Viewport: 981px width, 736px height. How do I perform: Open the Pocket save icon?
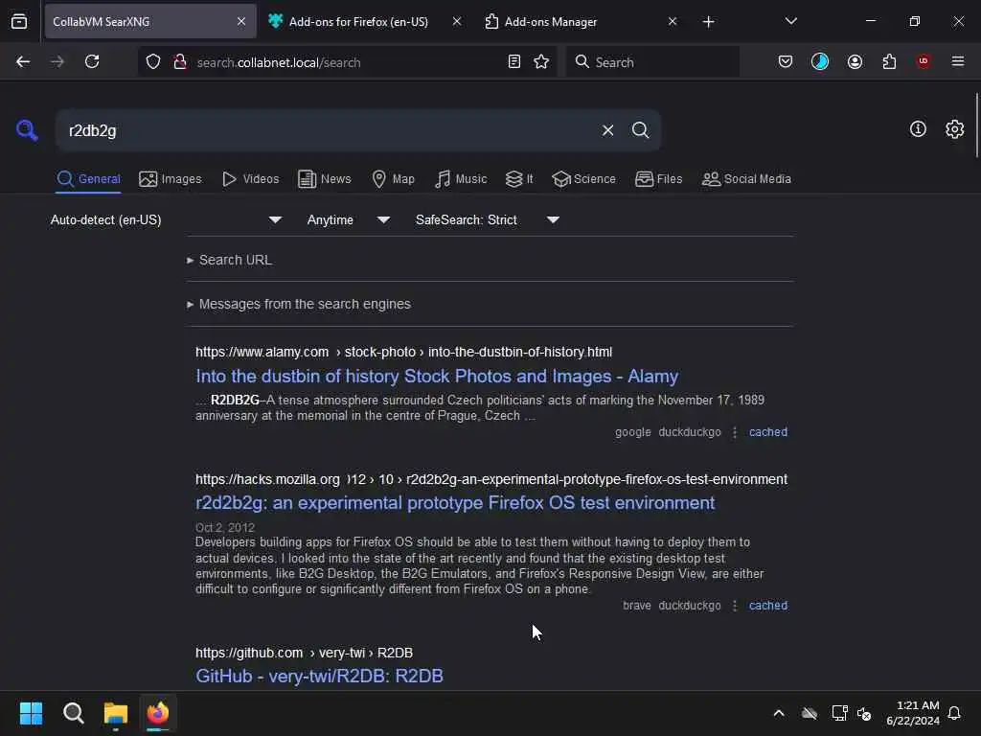786,62
